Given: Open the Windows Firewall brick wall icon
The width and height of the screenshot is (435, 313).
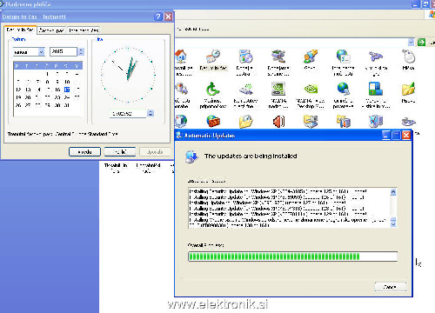Looking at the screenshot, I should 213,121.
